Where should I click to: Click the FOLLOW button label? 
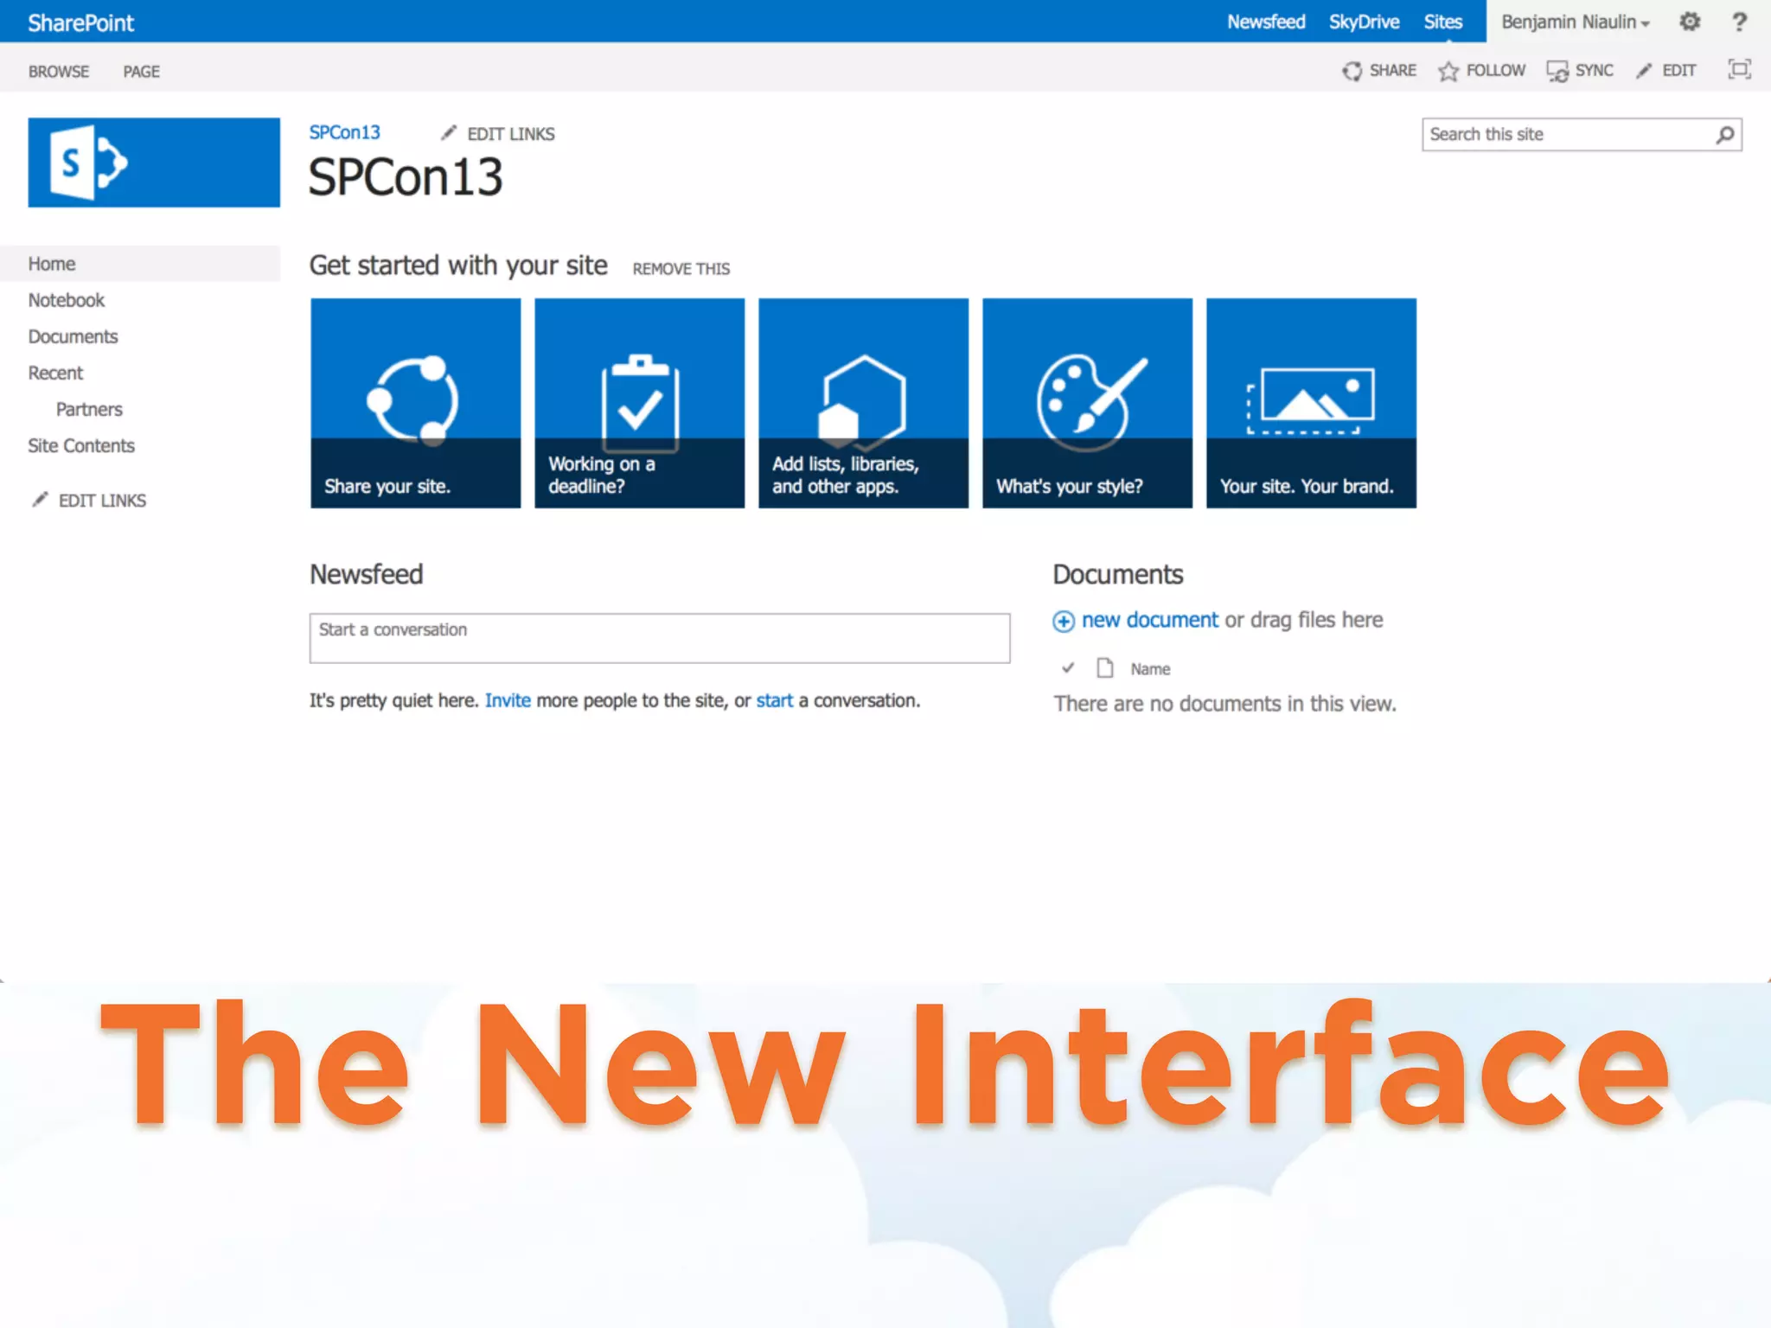pyautogui.click(x=1495, y=71)
